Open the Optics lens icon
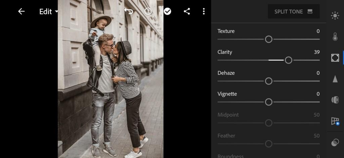The image size is (344, 158). [x=335, y=100]
